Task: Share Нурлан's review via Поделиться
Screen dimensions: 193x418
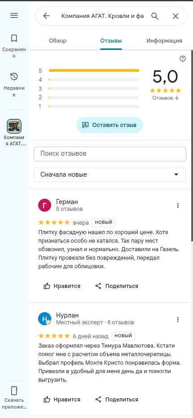Action: tap(117, 400)
